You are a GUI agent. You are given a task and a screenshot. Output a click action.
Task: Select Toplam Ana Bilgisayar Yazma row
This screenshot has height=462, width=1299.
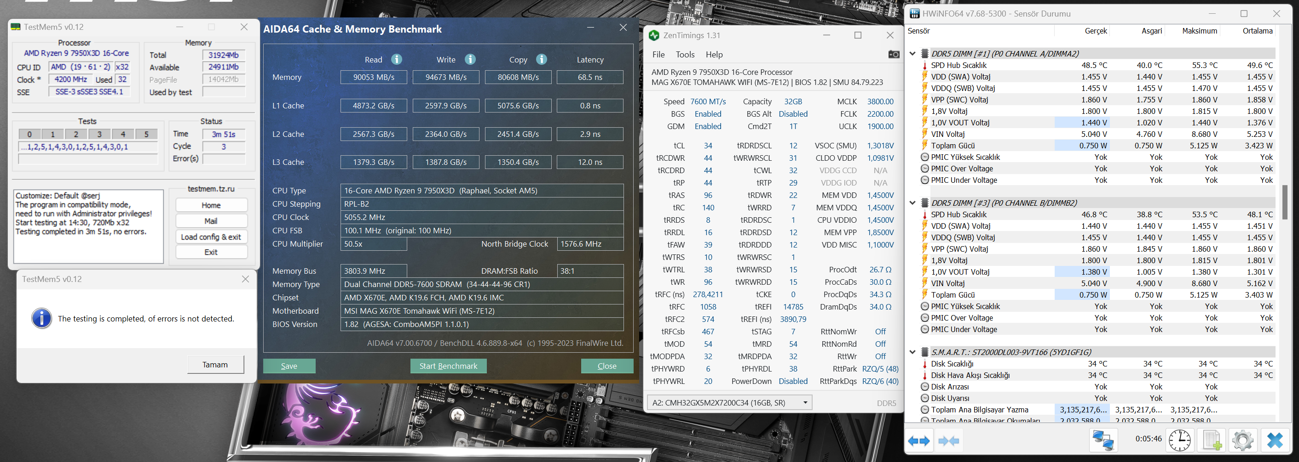(x=1092, y=410)
